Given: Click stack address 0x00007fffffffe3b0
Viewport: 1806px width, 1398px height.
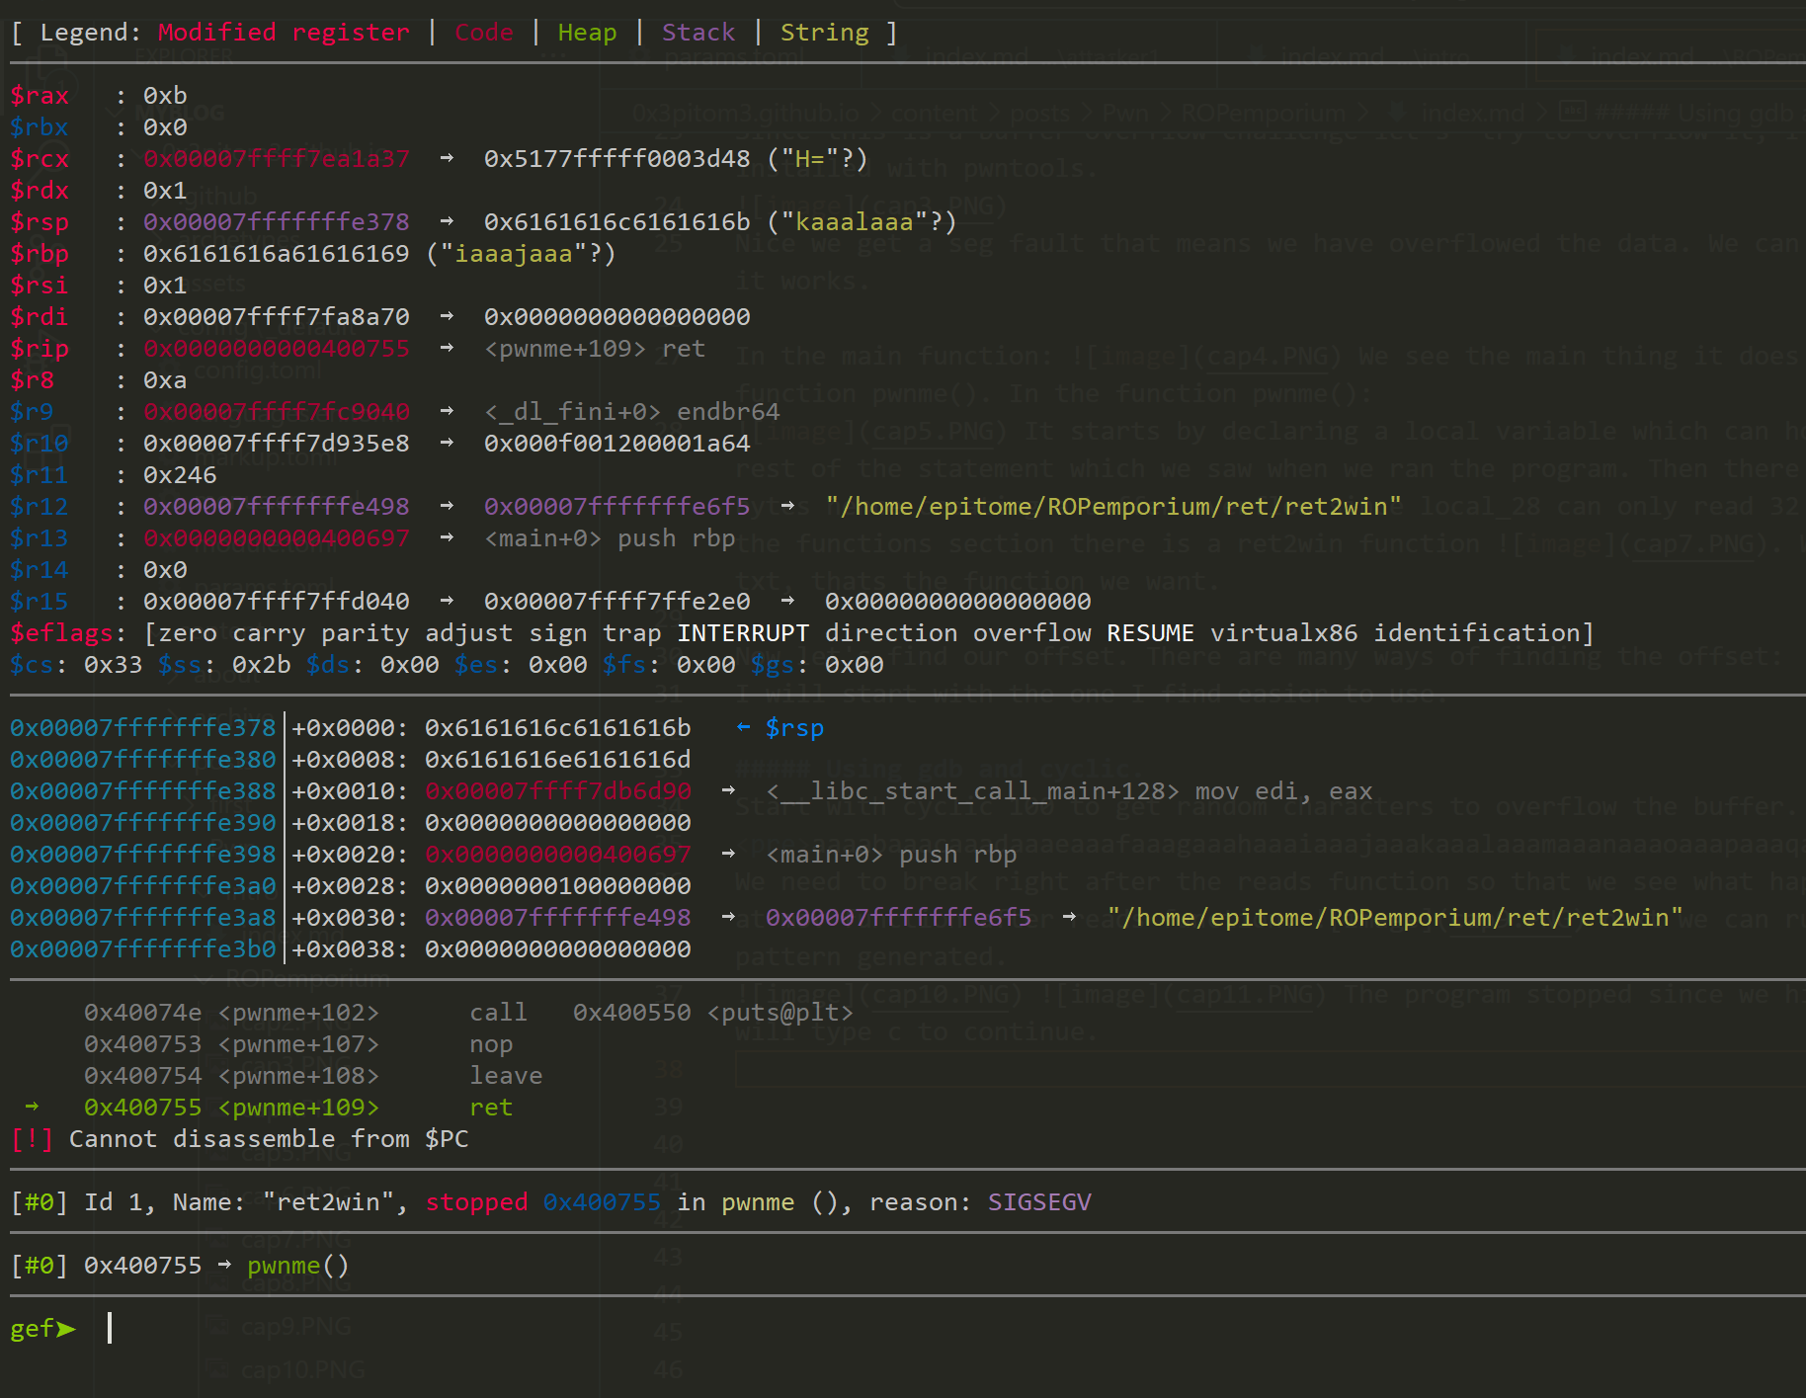Looking at the screenshot, I should 143,949.
